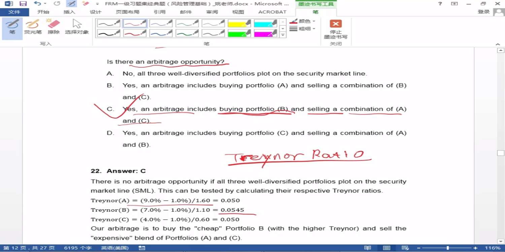Click the ink pen icon in quick access toolbar
The height and width of the screenshot is (252, 505).
coord(71,4)
